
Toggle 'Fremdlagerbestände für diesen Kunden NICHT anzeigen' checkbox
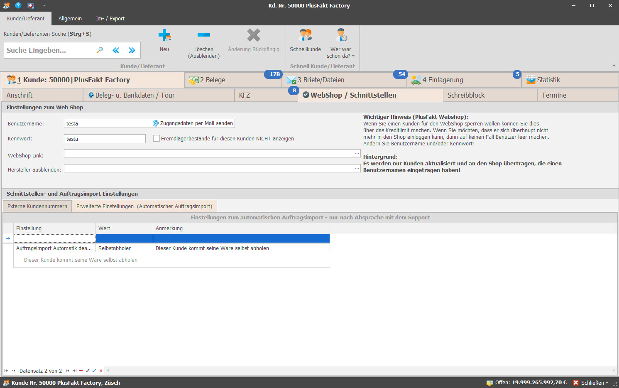[x=157, y=139]
